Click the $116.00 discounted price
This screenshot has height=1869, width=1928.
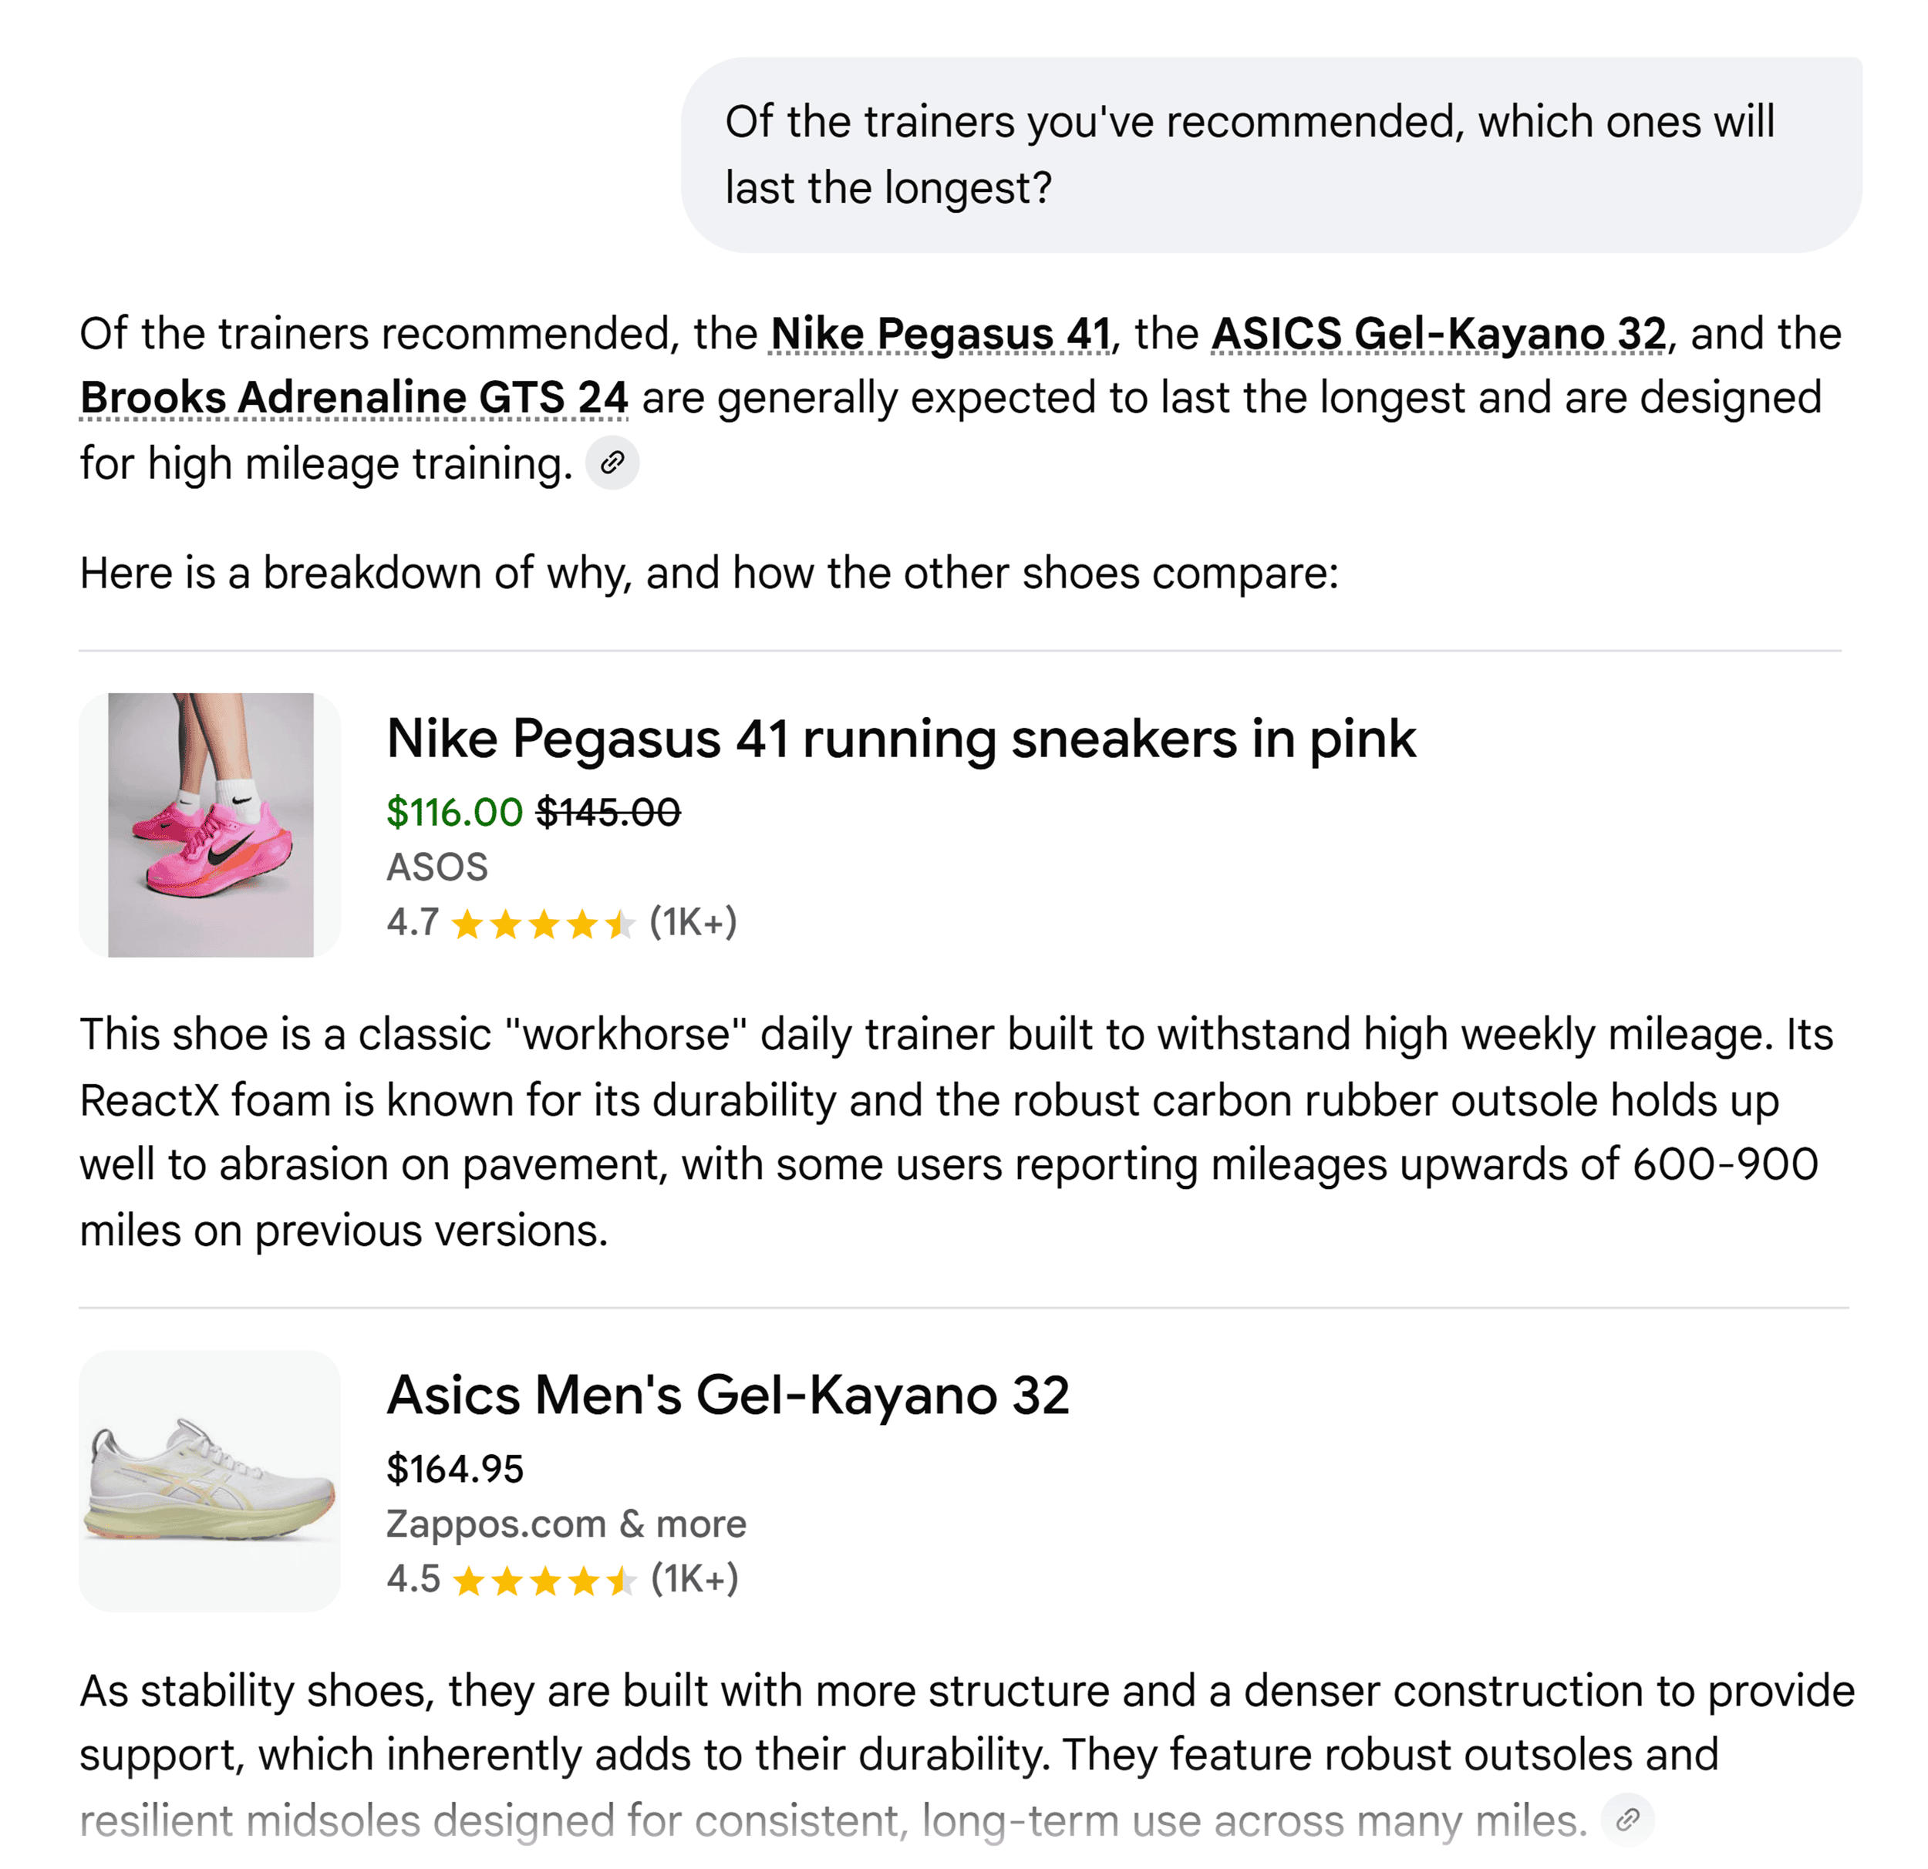click(x=453, y=813)
